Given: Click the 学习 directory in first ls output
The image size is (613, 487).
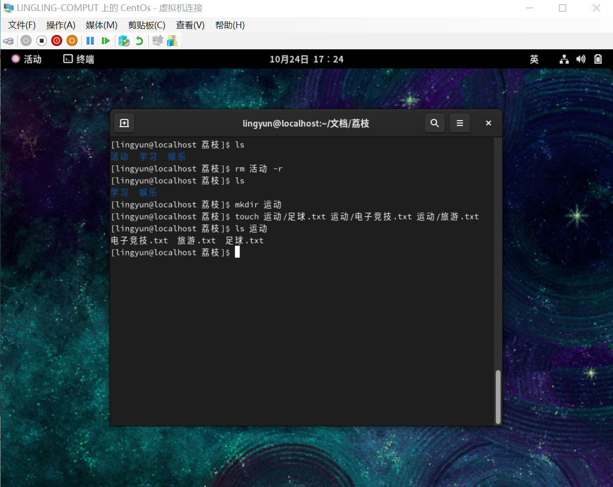Looking at the screenshot, I should click(x=148, y=157).
